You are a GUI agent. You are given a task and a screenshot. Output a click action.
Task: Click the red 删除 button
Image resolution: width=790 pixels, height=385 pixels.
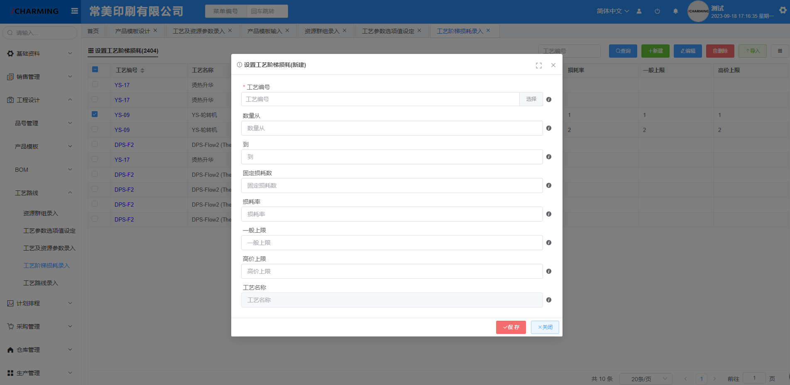tap(720, 51)
